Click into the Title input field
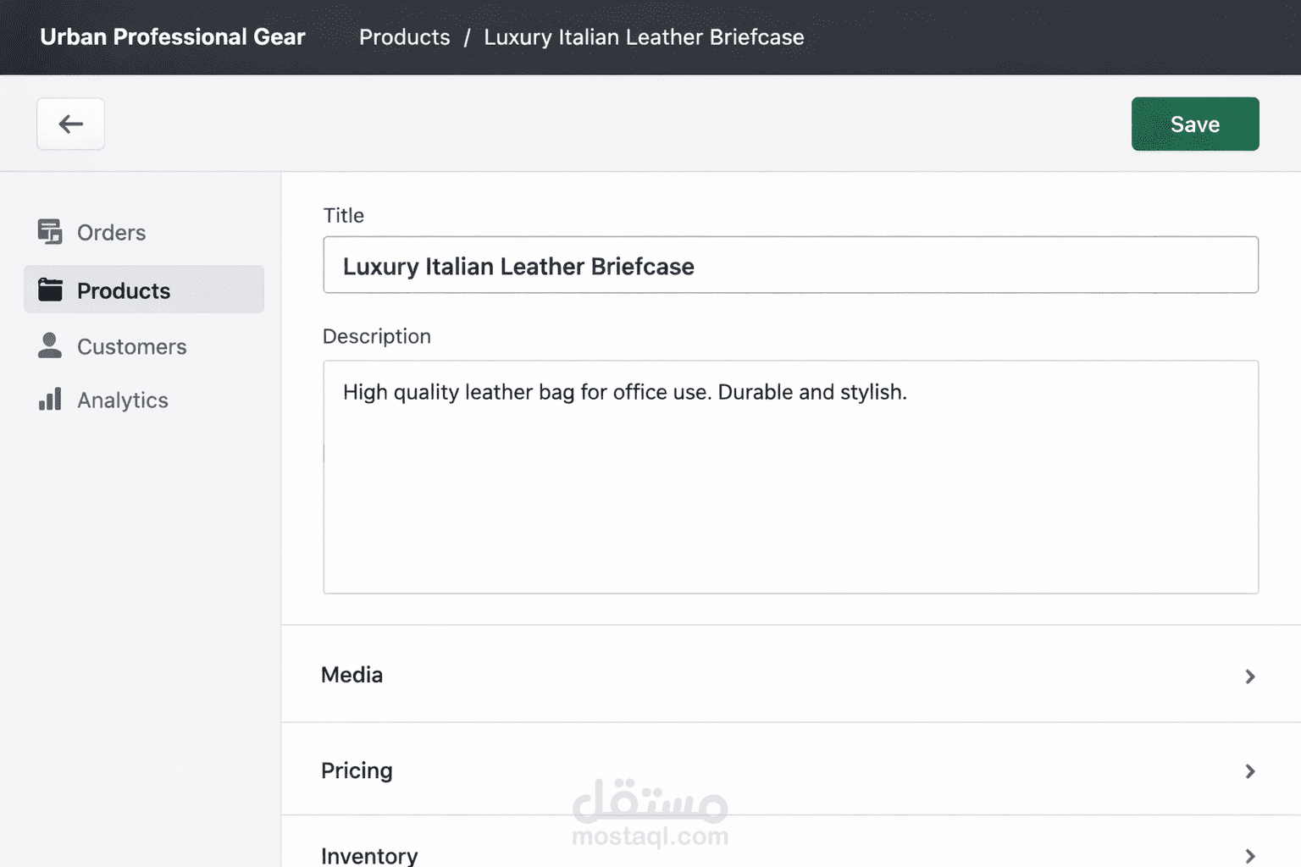The image size is (1301, 867). pyautogui.click(x=790, y=265)
